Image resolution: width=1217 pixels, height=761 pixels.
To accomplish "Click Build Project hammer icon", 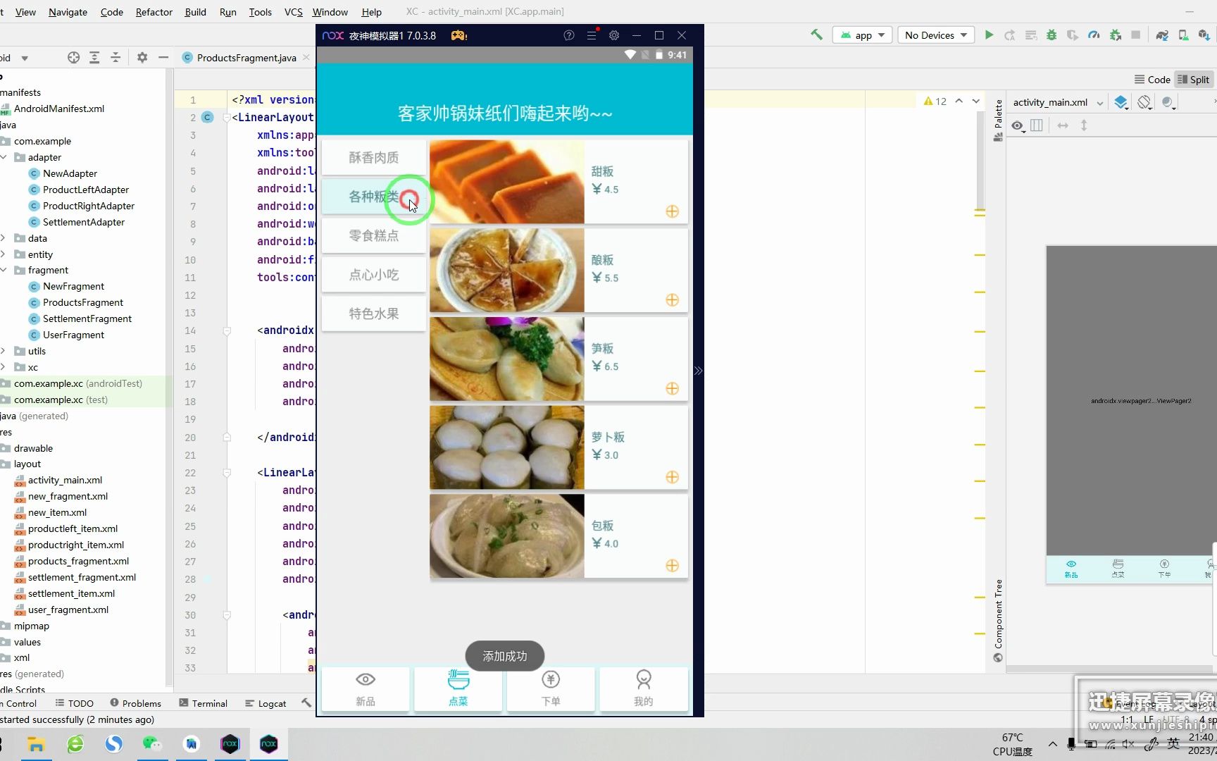I will coord(816,35).
